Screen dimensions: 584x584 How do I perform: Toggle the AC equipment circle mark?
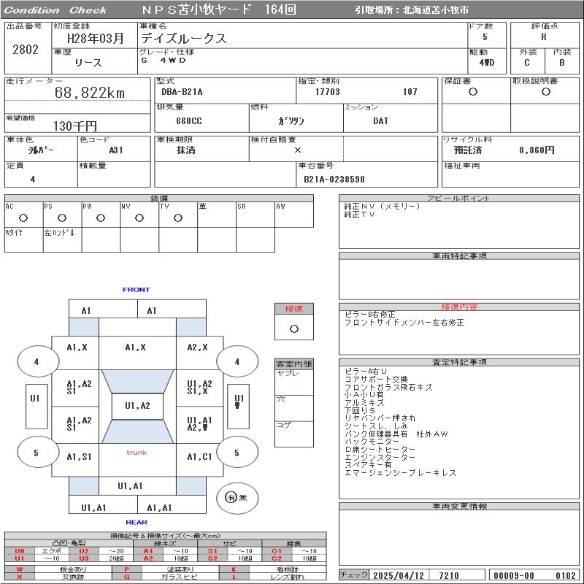(23, 218)
